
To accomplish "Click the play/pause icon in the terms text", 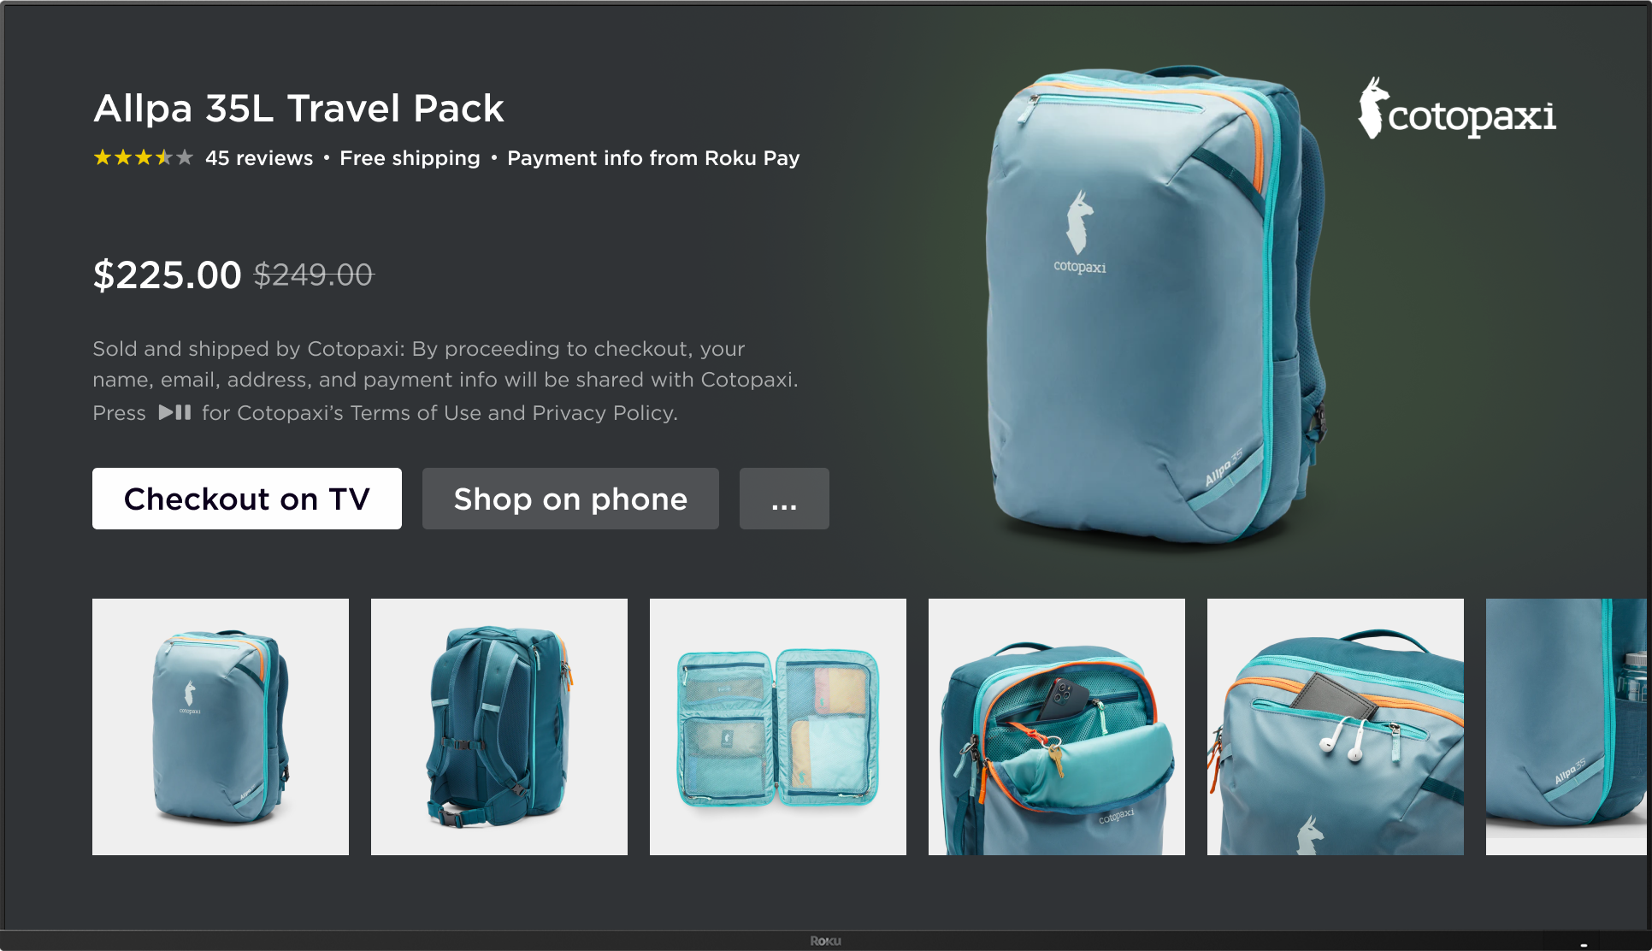I will click(174, 412).
